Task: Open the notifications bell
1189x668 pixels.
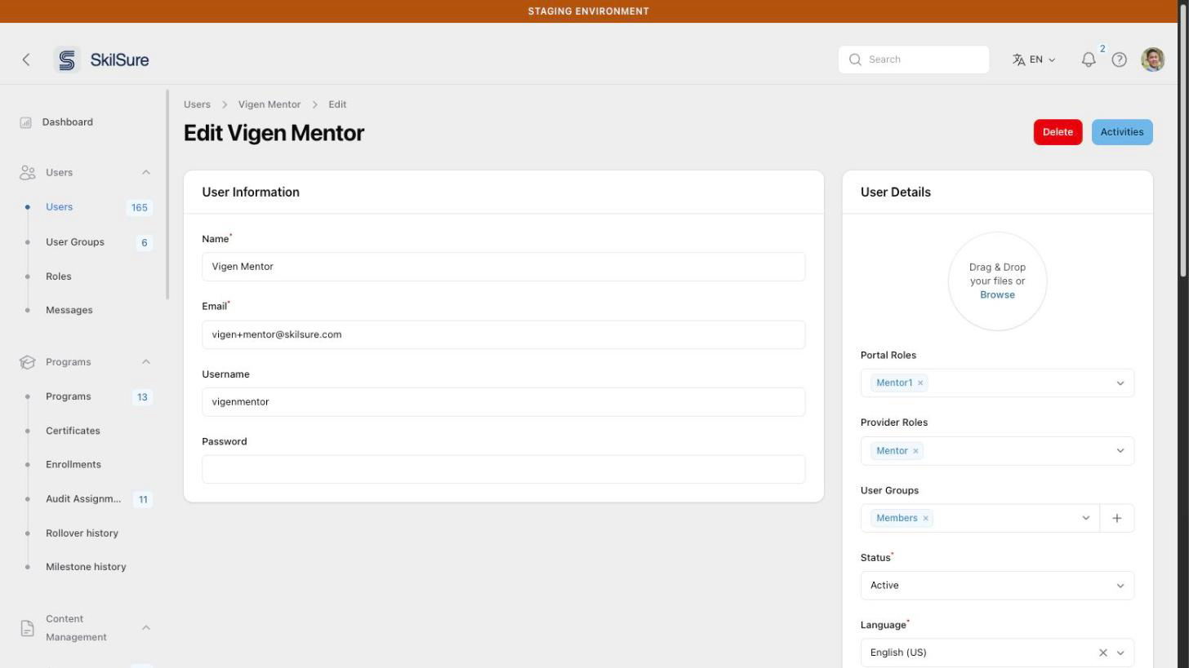Action: (x=1088, y=60)
